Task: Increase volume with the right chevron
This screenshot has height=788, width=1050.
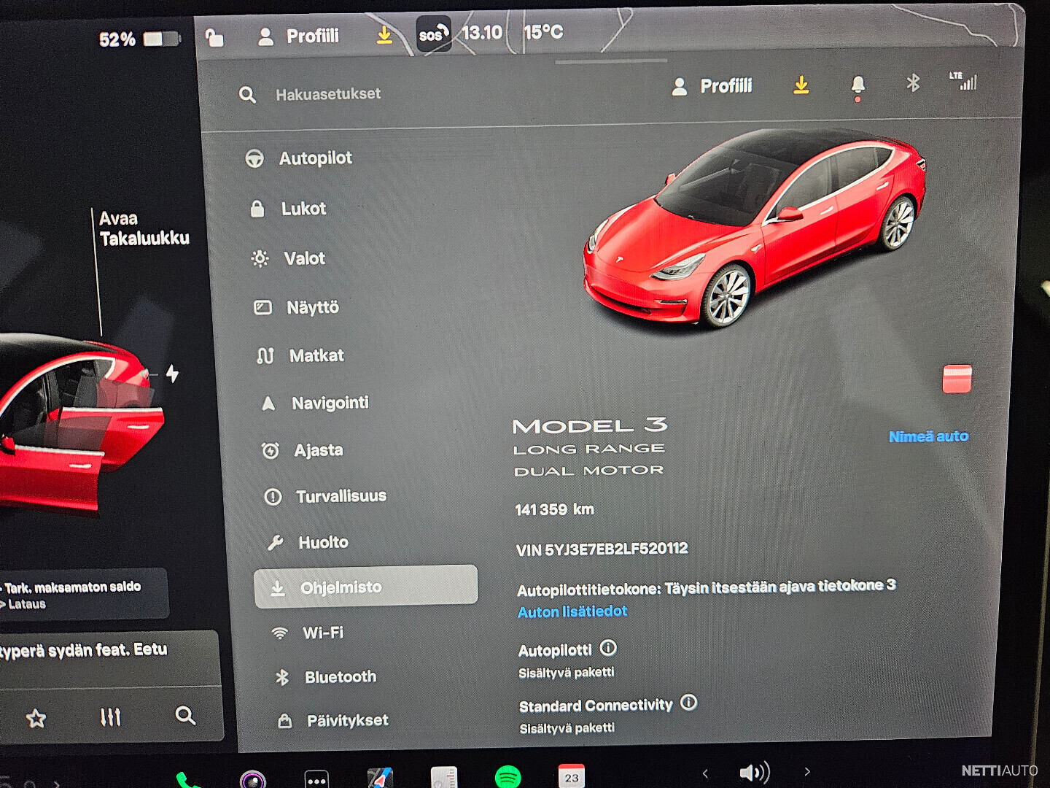Action: tap(806, 771)
